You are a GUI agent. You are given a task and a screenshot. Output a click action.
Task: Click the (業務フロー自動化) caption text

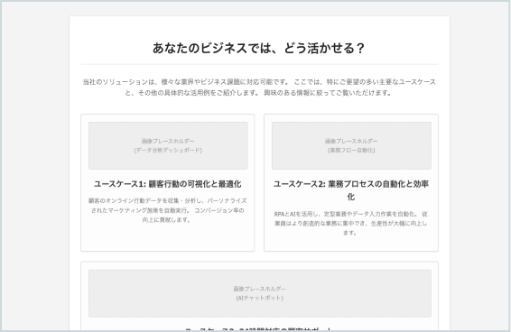[351, 150]
